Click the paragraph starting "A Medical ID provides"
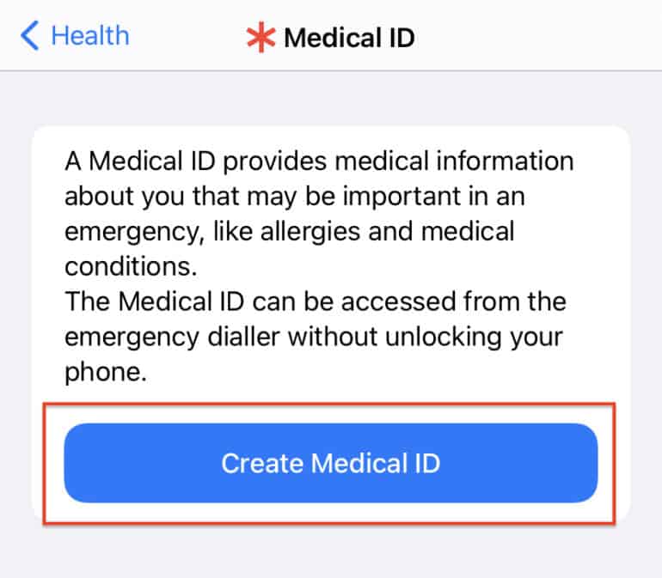This screenshot has width=662, height=578. (319, 214)
